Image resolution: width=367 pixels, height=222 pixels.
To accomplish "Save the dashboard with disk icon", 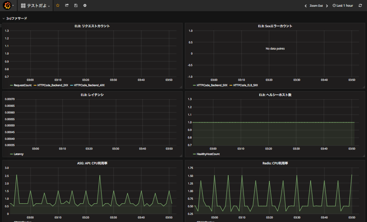I will [76, 5].
